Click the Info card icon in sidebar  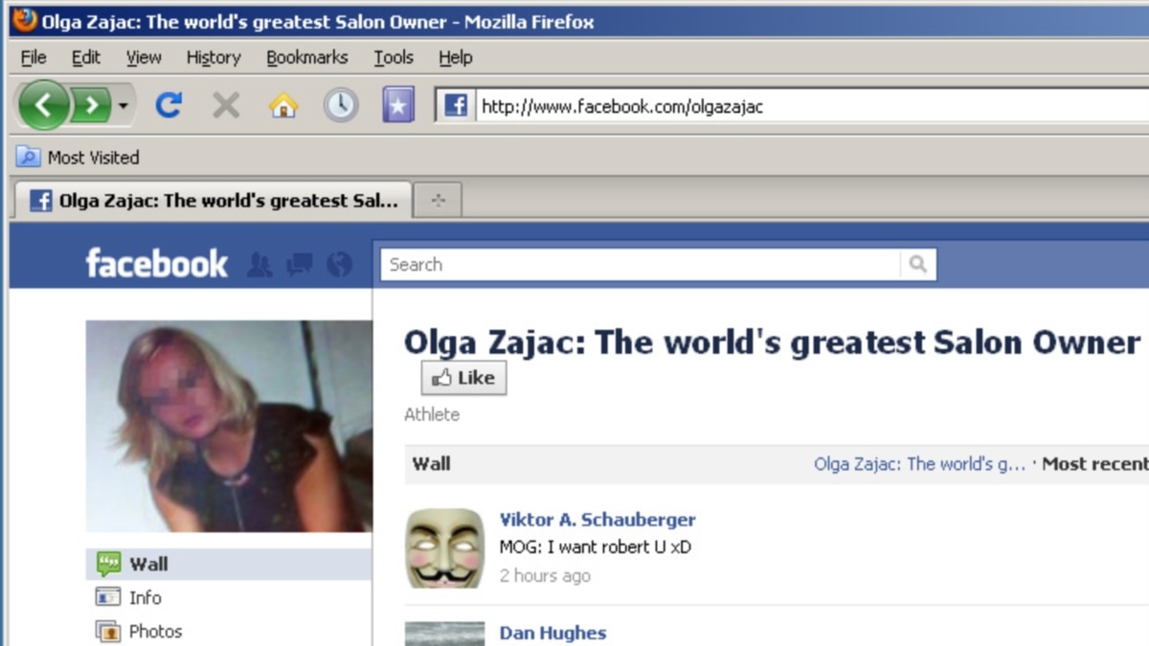pos(108,597)
